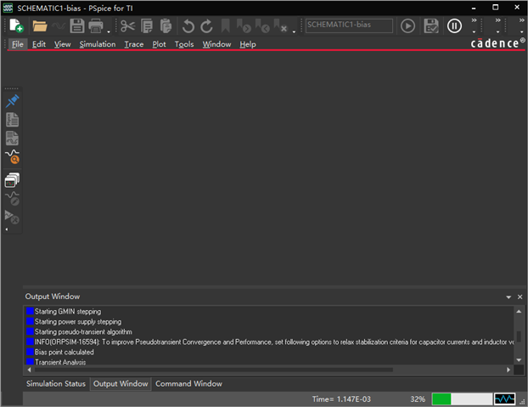Open the Tools menu
528x407 pixels.
184,44
